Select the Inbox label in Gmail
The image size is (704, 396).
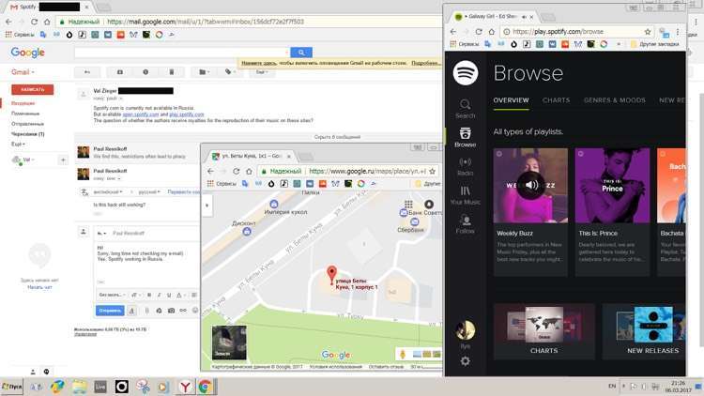coord(23,103)
